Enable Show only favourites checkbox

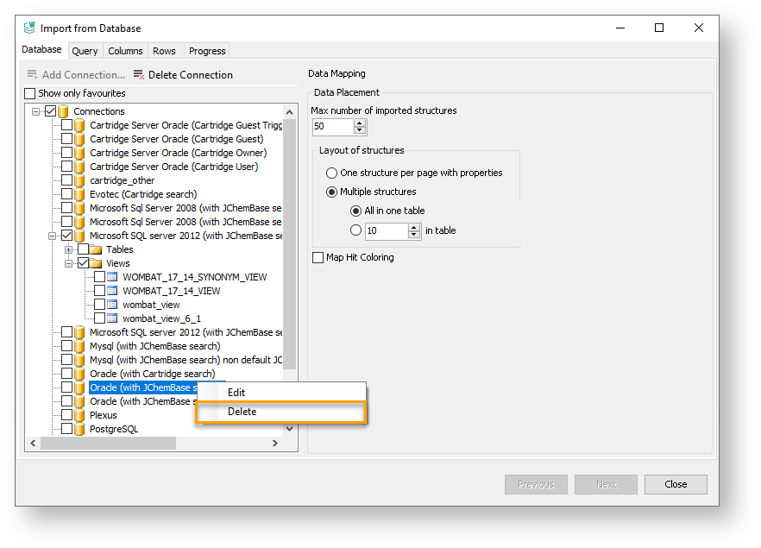tap(30, 93)
